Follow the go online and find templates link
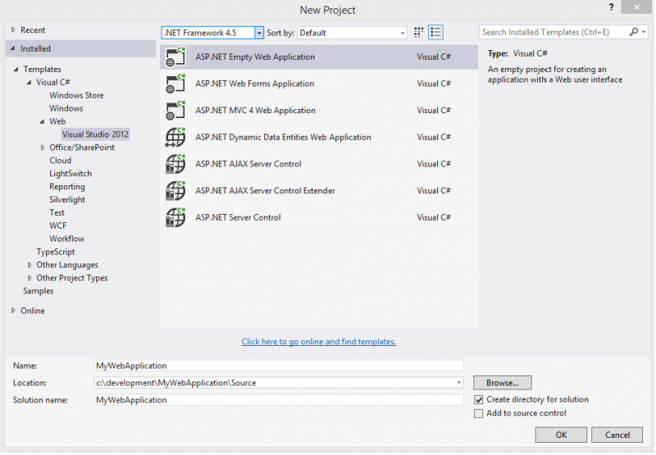This screenshot has width=656, height=455. 318,342
